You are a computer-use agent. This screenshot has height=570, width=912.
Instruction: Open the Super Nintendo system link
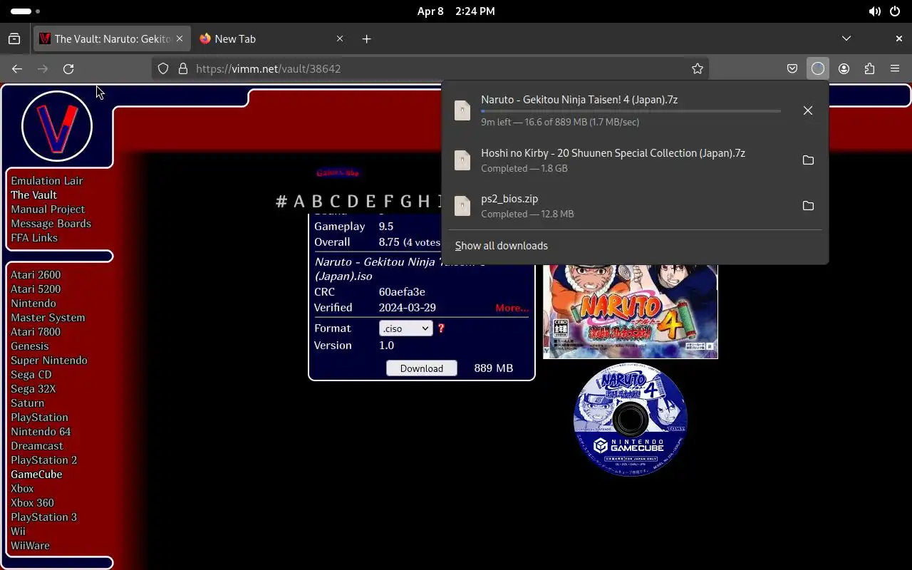(49, 361)
